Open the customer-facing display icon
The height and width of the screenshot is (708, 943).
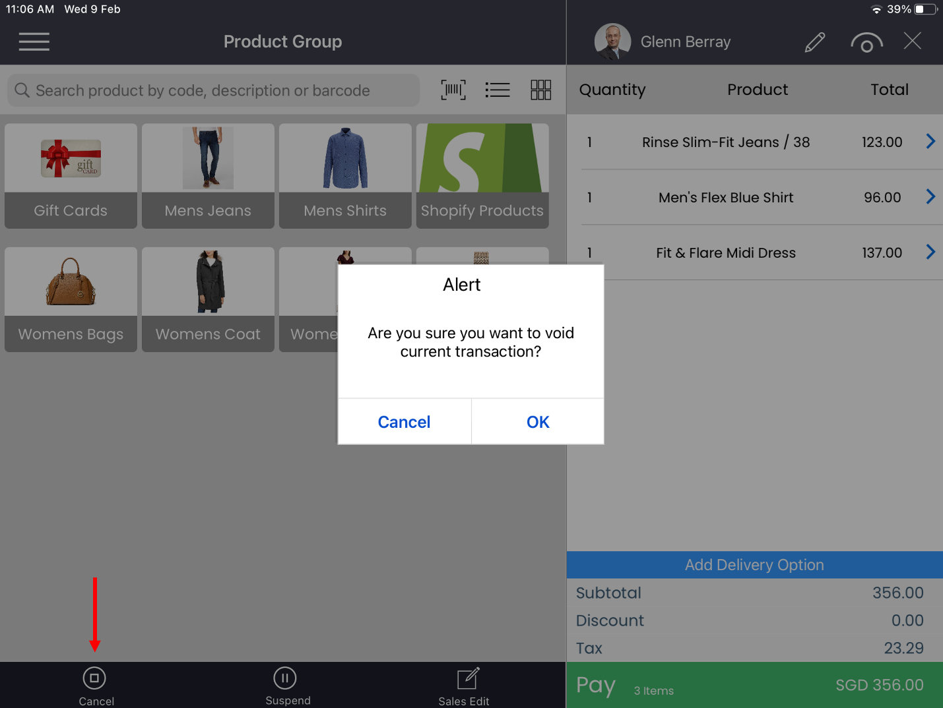coord(866,42)
